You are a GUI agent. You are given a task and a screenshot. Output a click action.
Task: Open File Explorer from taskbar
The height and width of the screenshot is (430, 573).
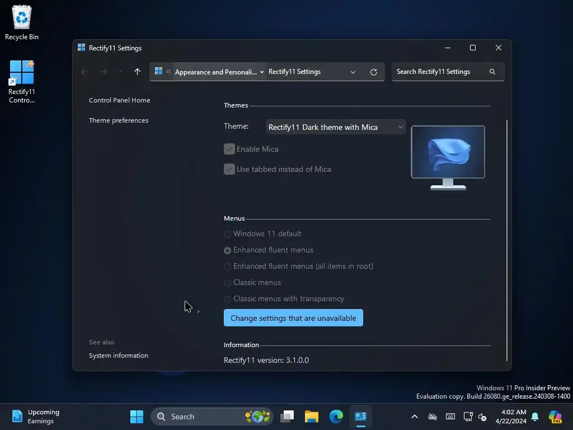(x=312, y=417)
